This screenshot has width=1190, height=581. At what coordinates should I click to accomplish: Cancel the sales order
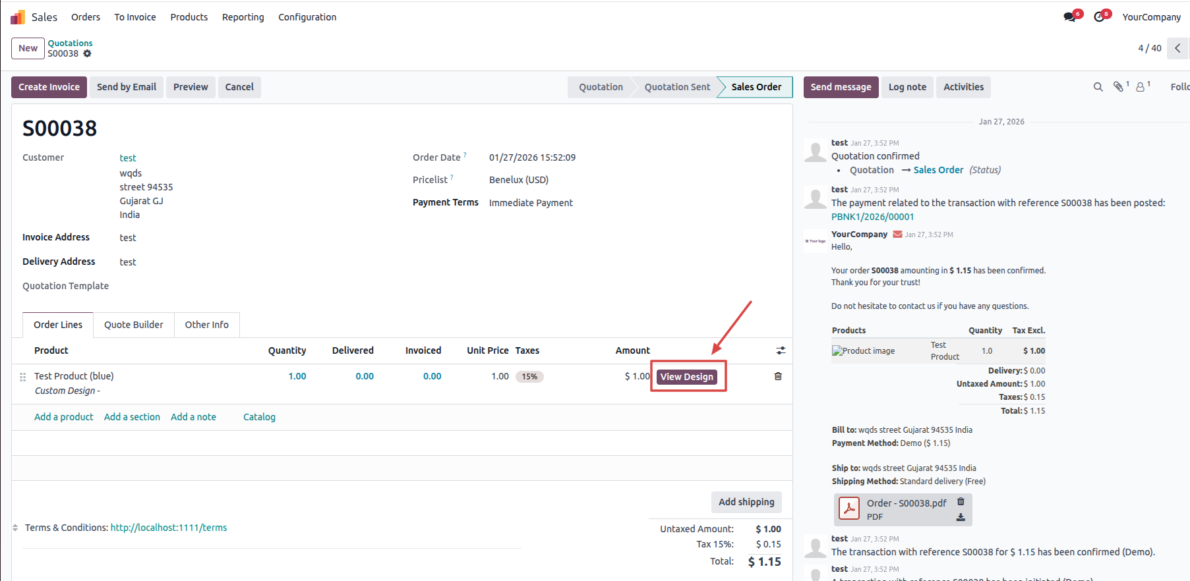pyautogui.click(x=239, y=87)
